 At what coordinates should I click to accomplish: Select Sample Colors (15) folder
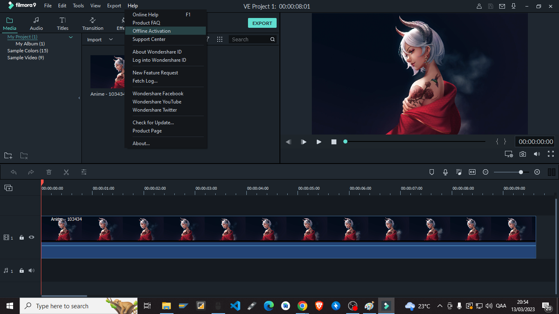28,51
